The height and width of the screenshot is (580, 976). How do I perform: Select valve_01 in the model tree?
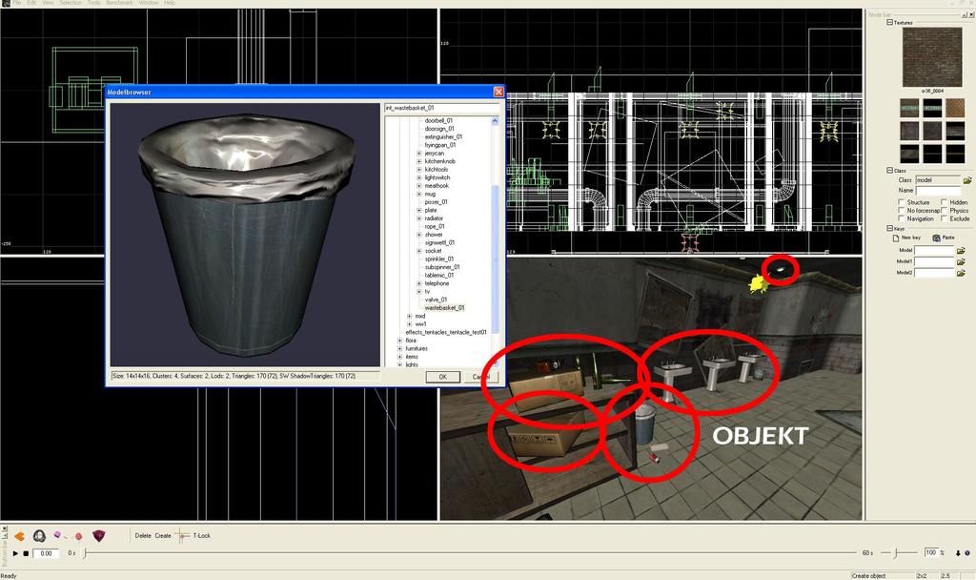437,300
